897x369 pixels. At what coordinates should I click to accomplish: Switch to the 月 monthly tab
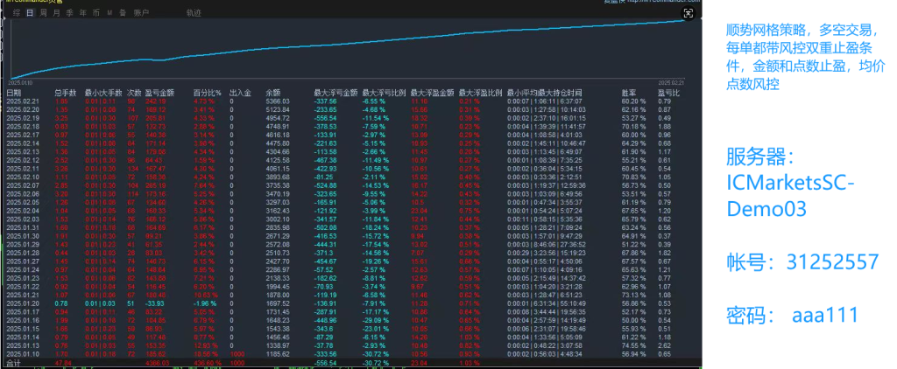(56, 12)
